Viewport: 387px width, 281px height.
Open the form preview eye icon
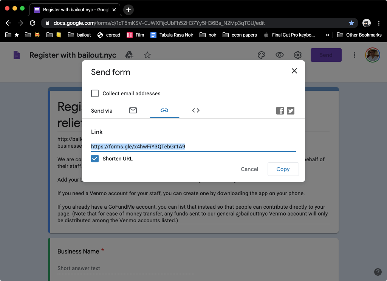pos(279,55)
